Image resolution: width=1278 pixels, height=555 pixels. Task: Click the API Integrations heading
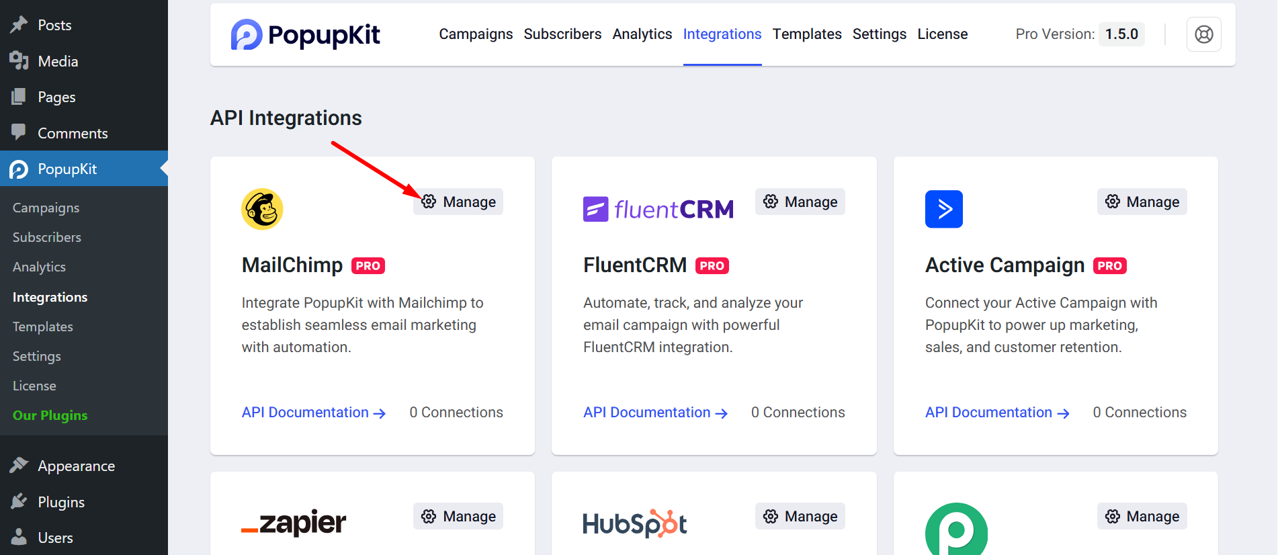pyautogui.click(x=286, y=118)
